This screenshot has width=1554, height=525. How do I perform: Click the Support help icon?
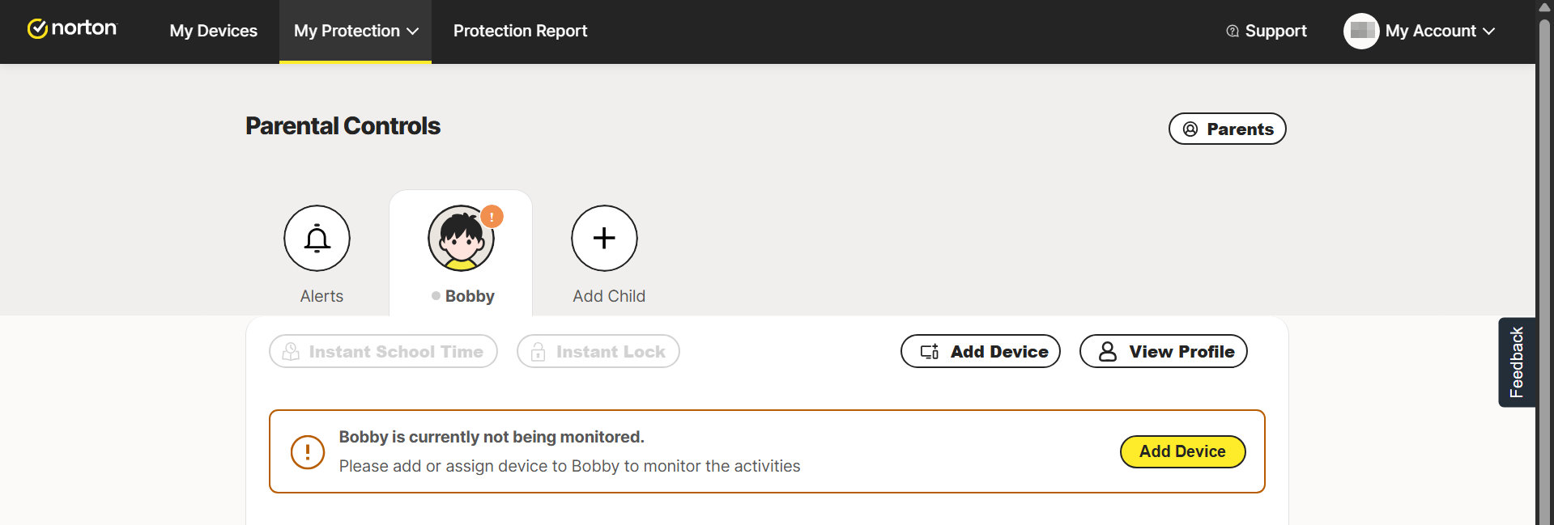(1233, 31)
